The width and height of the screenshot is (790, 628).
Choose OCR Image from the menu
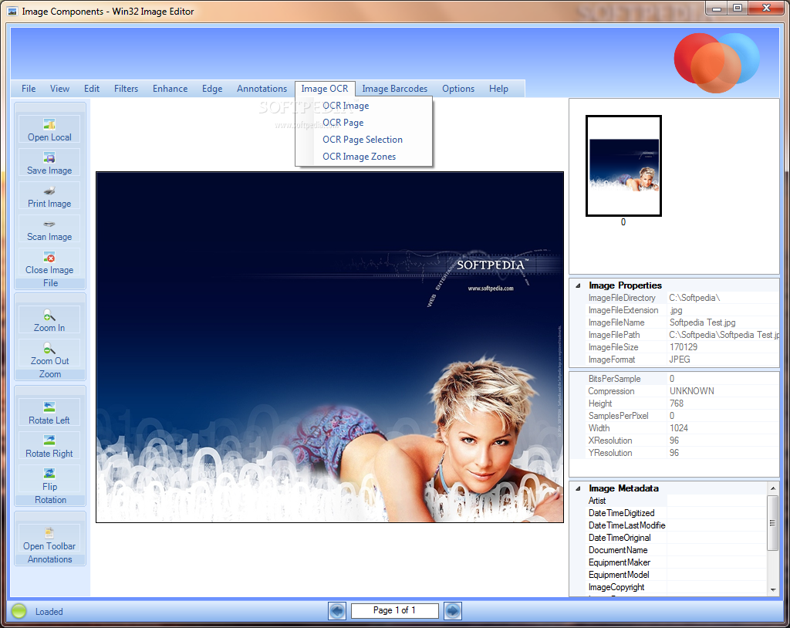[364, 106]
